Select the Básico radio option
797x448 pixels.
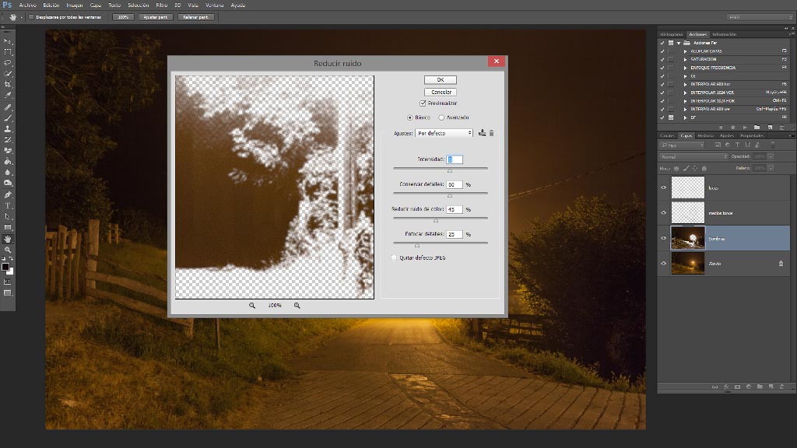[x=409, y=117]
